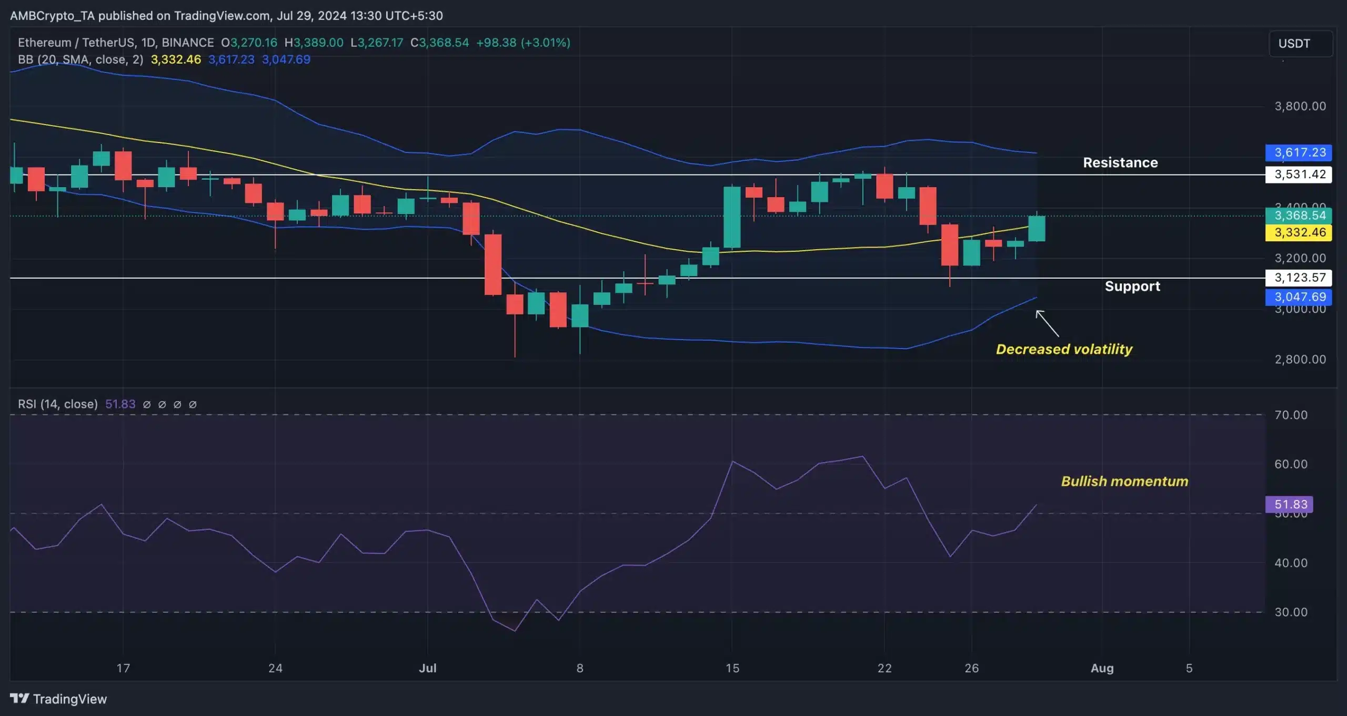Click the 15 date label on time axis
1347x716 pixels.
(732, 668)
